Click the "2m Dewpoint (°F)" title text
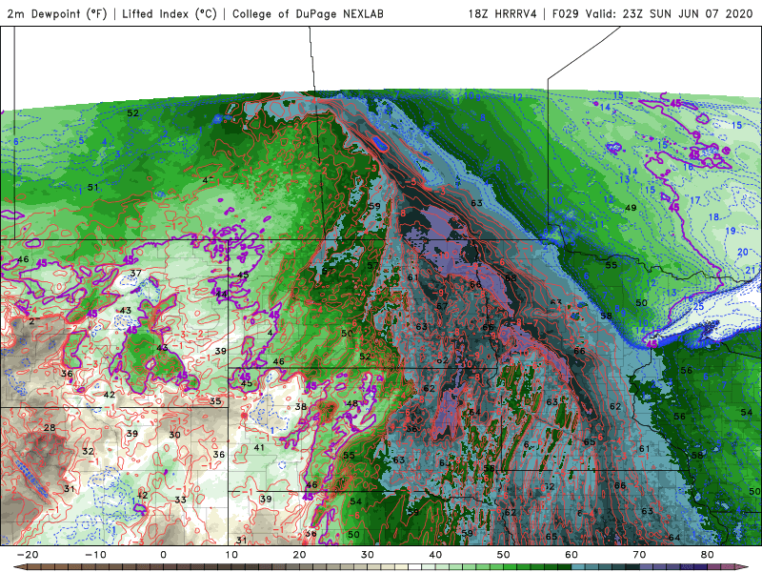The width and height of the screenshot is (762, 572). pos(57,13)
